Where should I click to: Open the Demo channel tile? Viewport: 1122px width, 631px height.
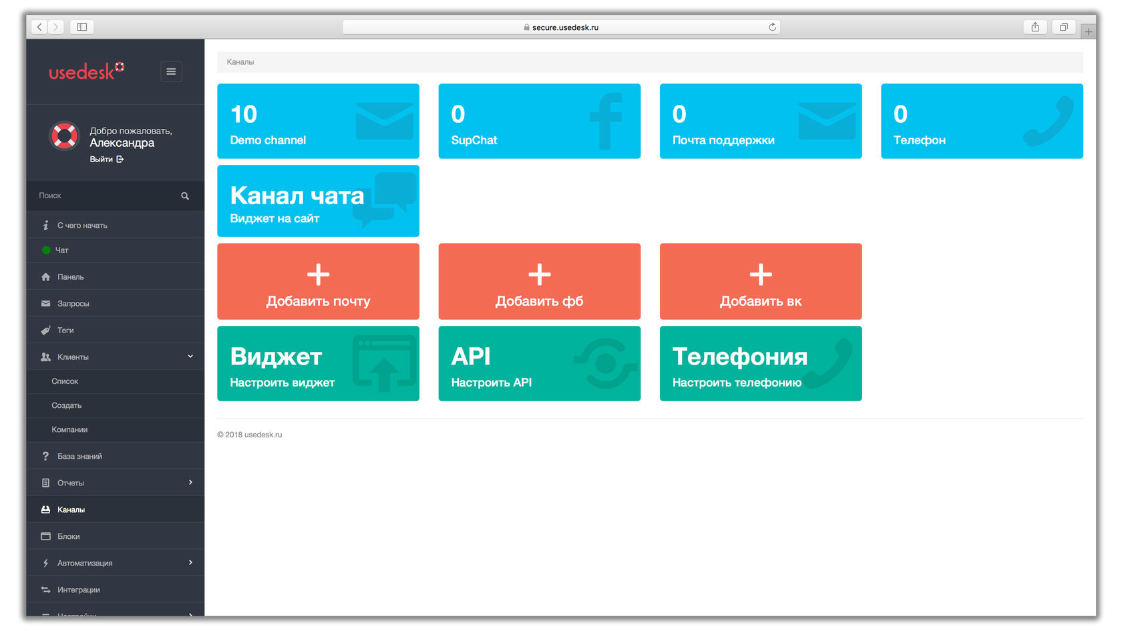tap(318, 121)
